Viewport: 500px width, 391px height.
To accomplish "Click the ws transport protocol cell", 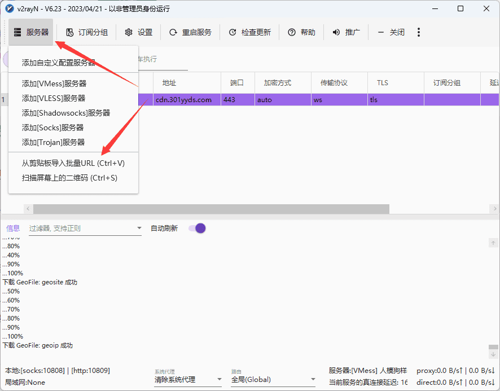I will [340, 100].
